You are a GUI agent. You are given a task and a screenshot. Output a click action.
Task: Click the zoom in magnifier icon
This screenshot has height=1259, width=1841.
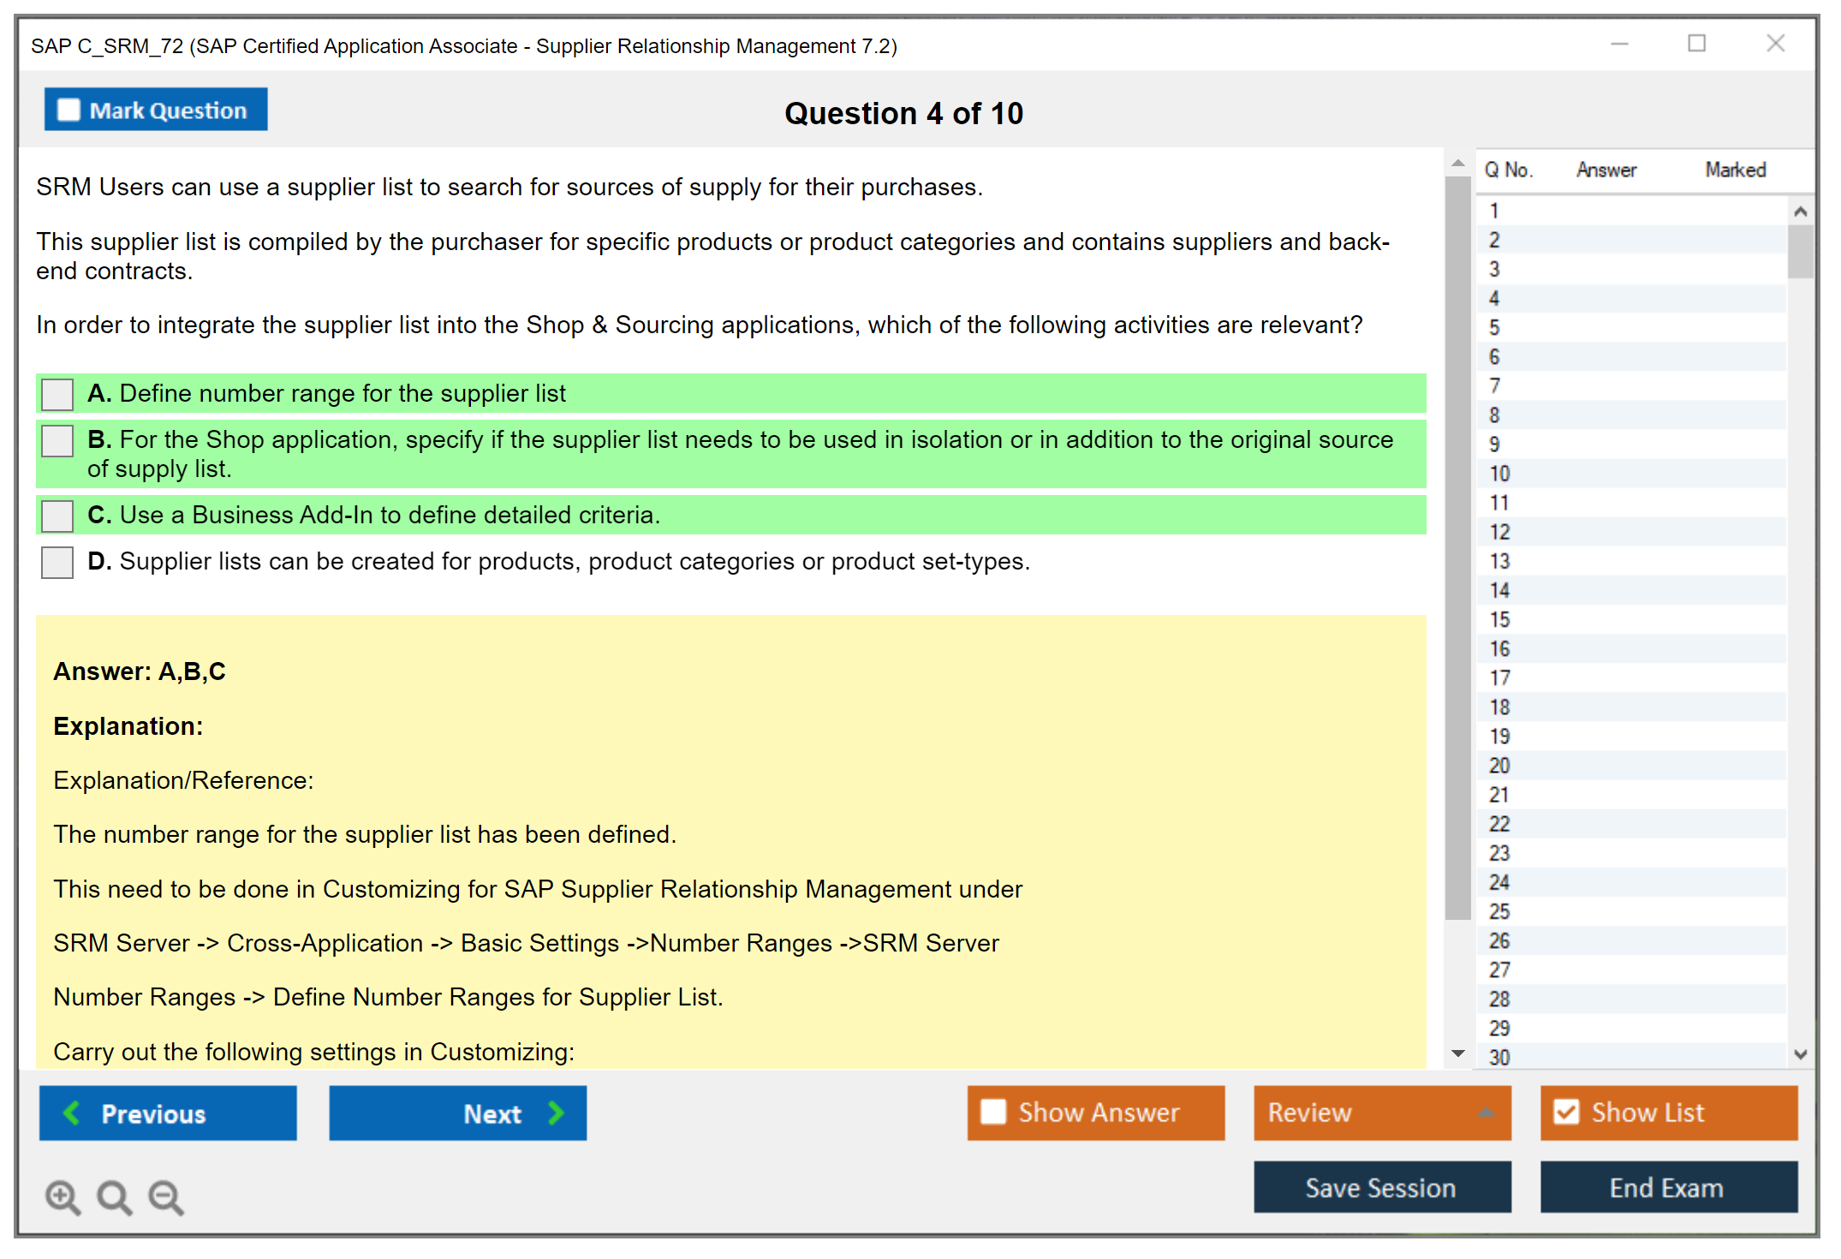tap(63, 1196)
